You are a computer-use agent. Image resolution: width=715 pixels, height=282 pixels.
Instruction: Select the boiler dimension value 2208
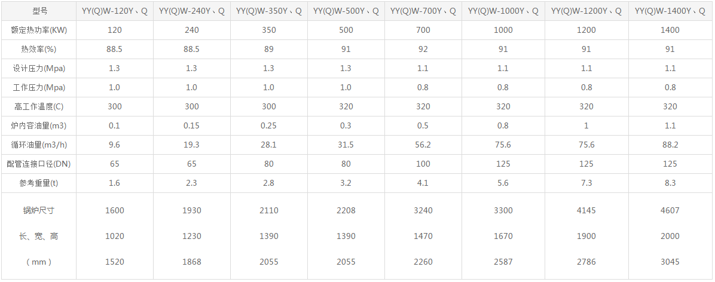[346, 210]
